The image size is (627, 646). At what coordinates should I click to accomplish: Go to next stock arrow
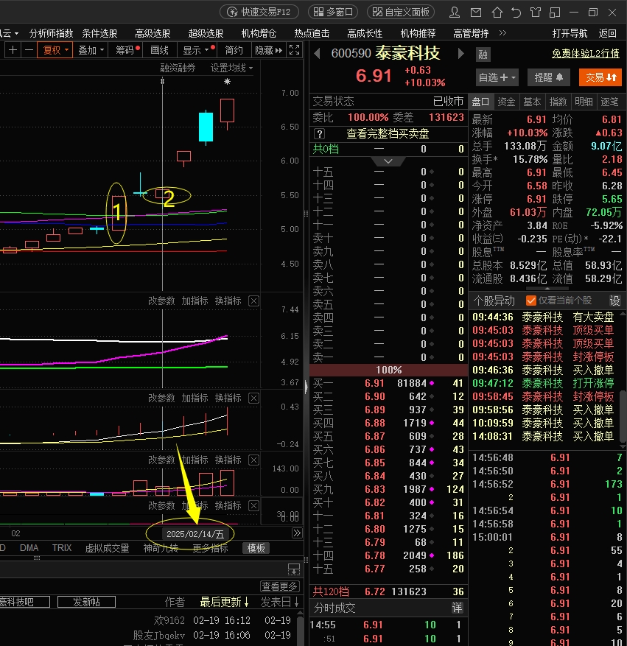460,54
